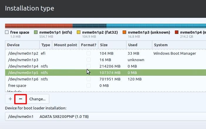Screen dimensions: 206x129
Task: Click the Mount point column header
Action: point(65,45)
